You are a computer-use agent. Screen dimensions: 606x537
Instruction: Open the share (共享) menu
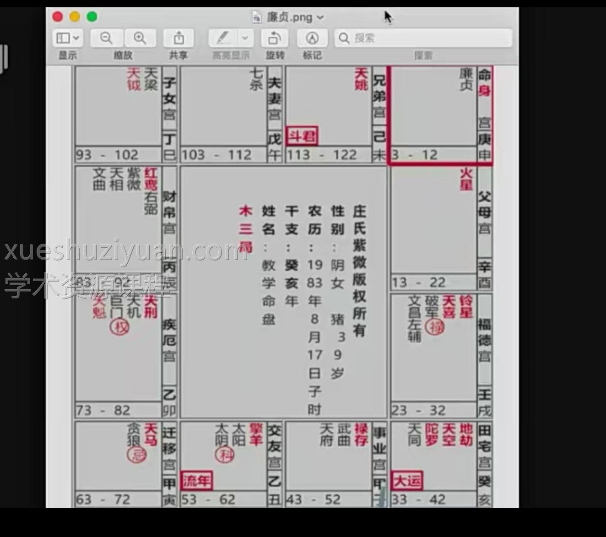pos(179,38)
